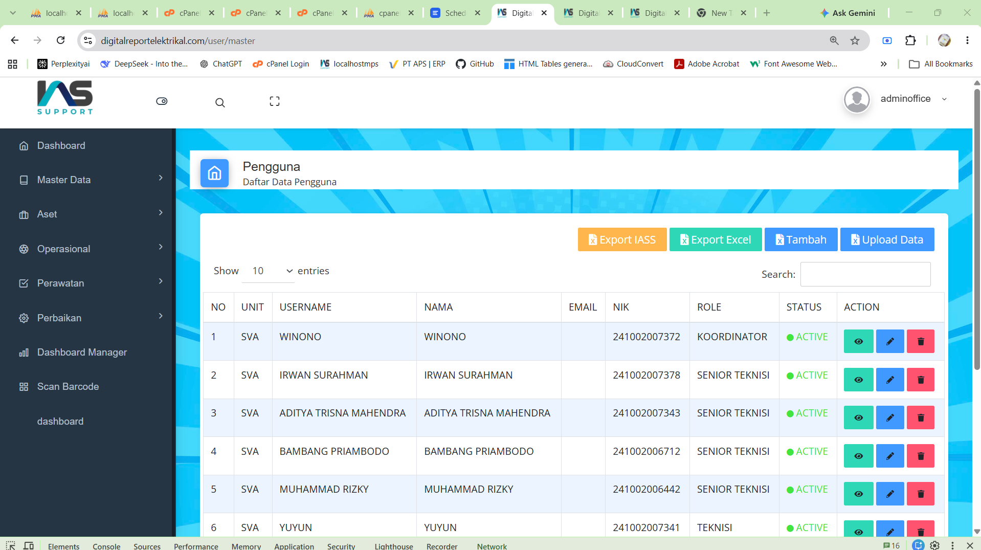The height and width of the screenshot is (550, 981).
Task: Edit IRWAN SURAHMAN with pencil icon
Action: click(x=890, y=380)
